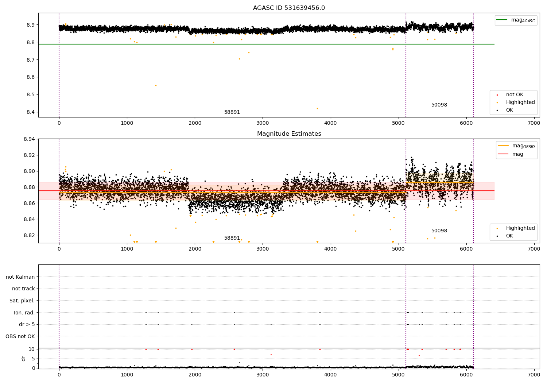Click the orange line sample in mag OBSID legend
The height and width of the screenshot is (383, 547).
coord(503,146)
